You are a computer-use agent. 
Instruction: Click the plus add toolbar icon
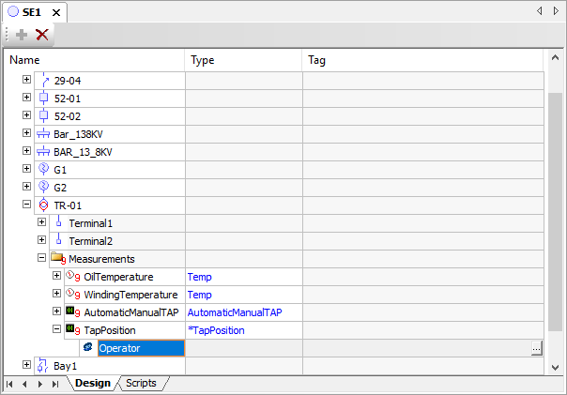point(22,35)
